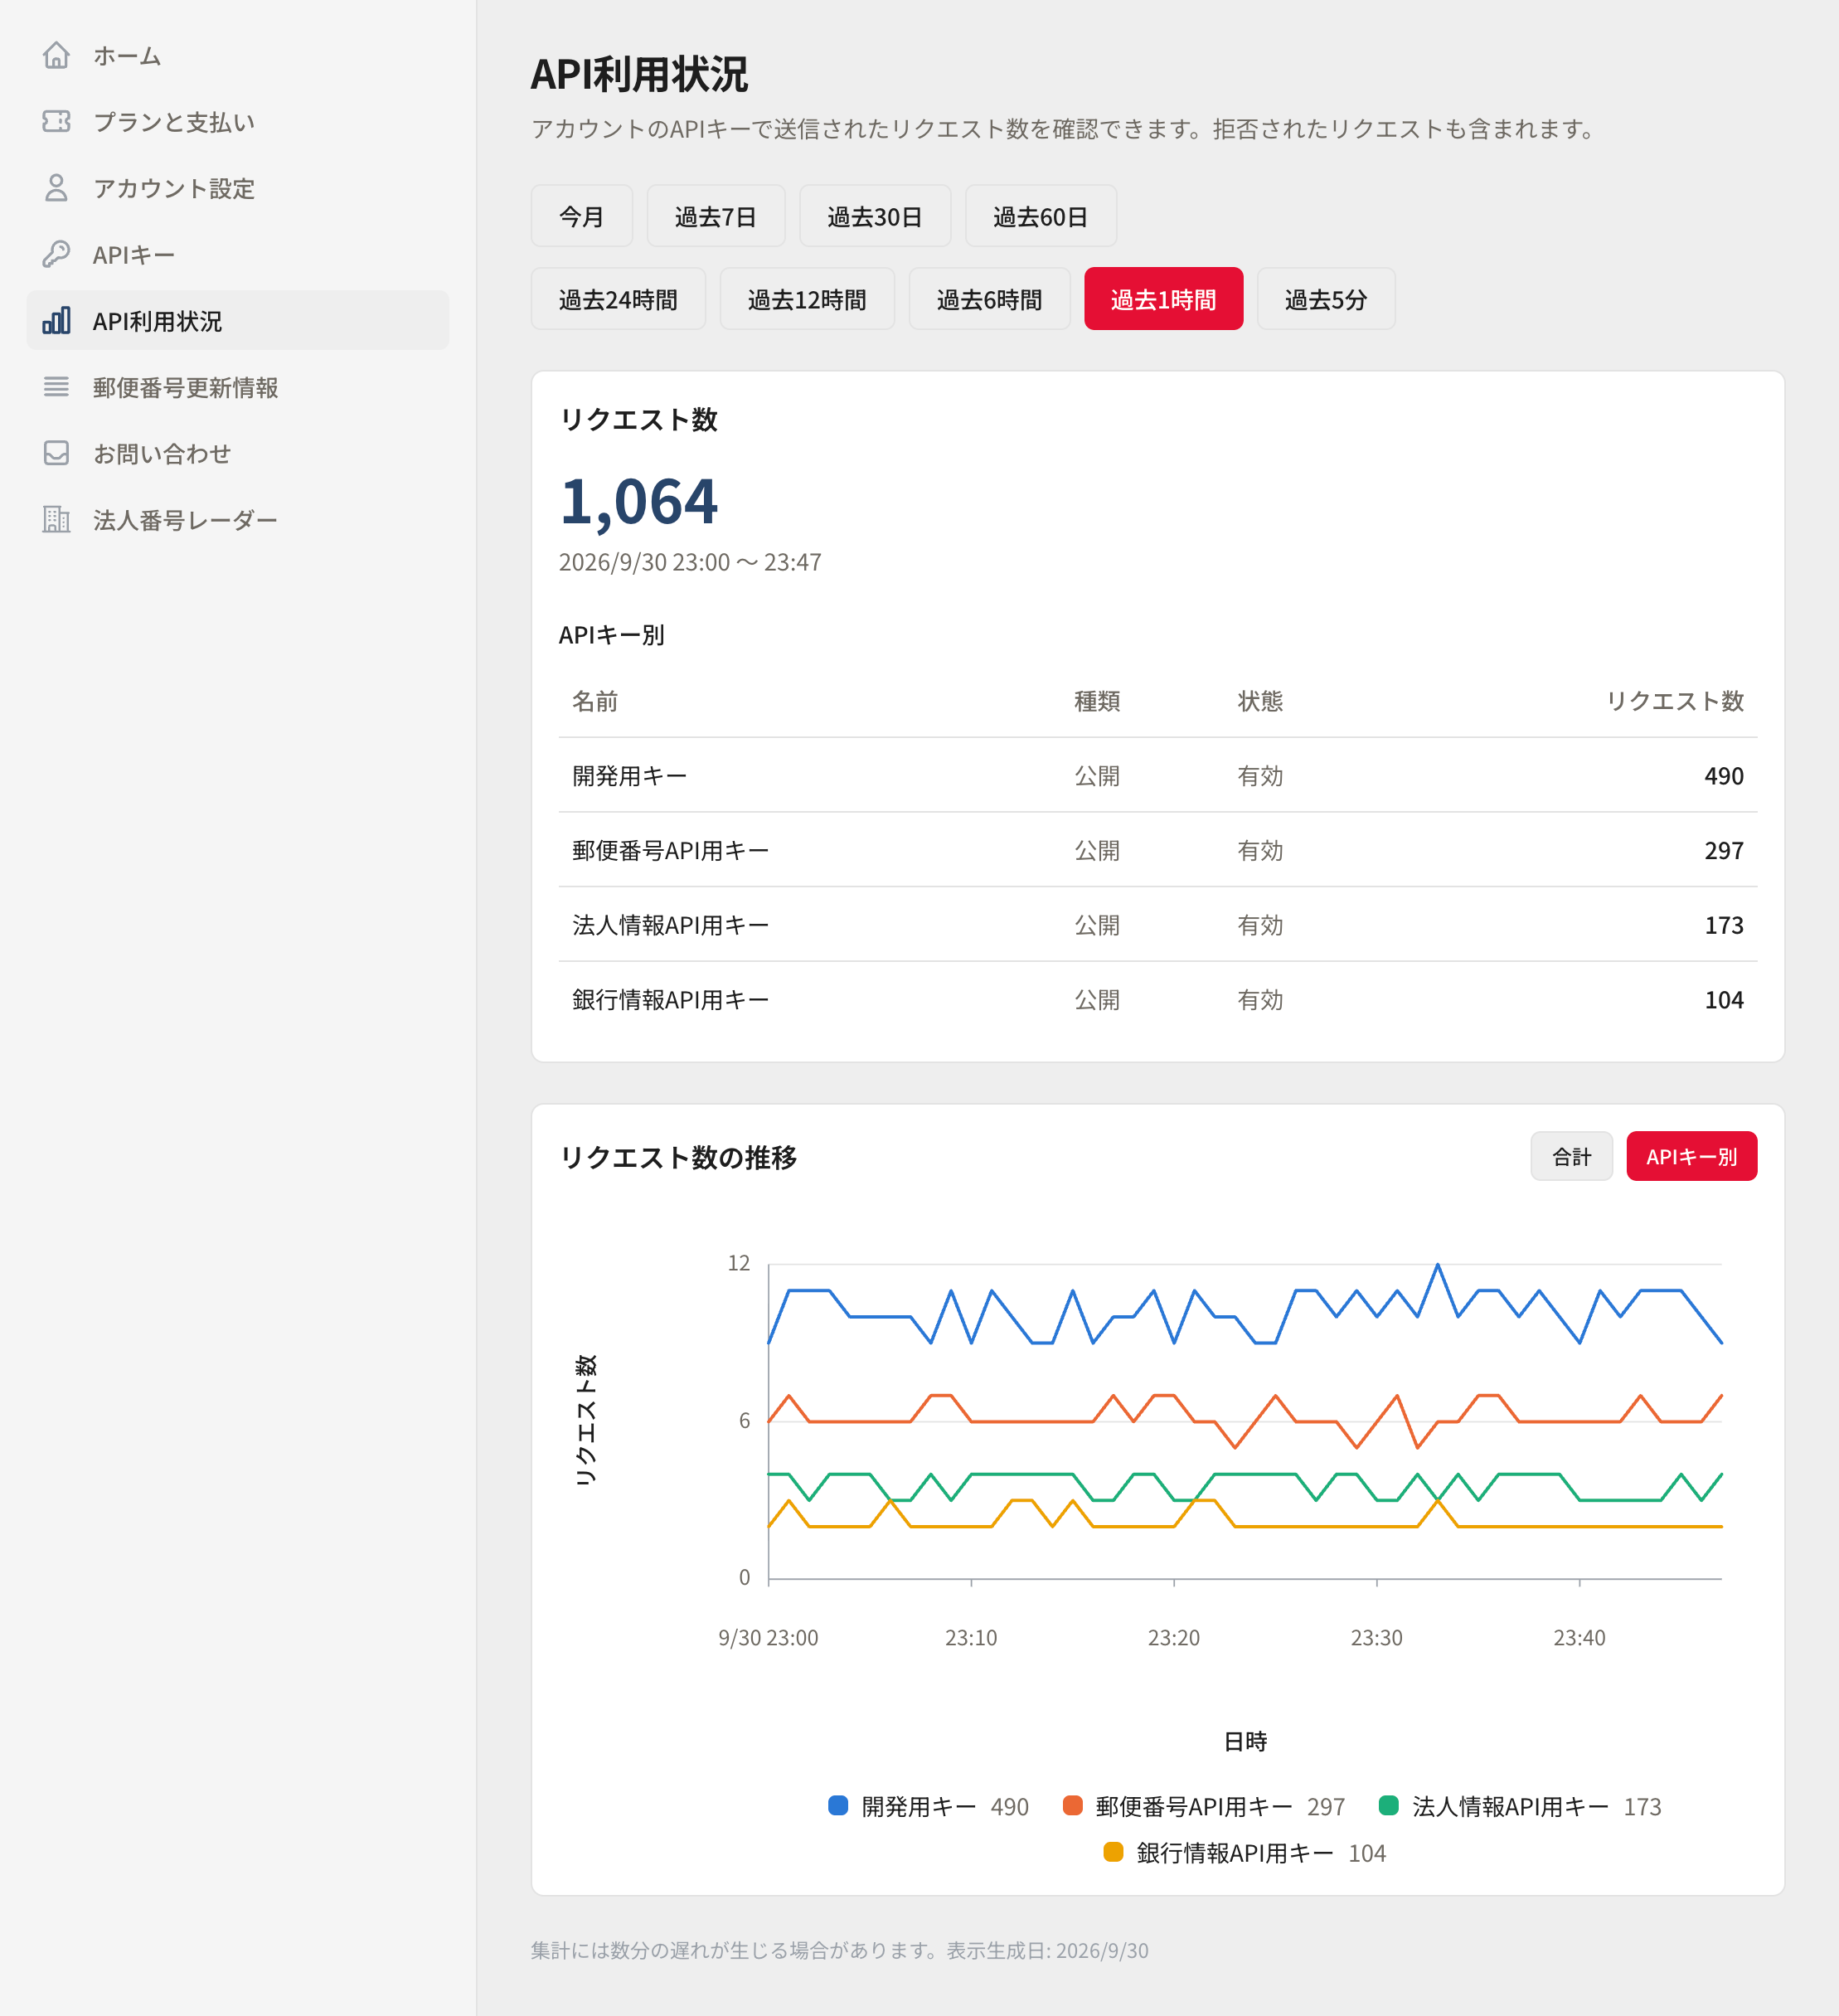Click the inbox icon beside お問い合わせ
The image size is (1839, 2016).
(x=56, y=453)
